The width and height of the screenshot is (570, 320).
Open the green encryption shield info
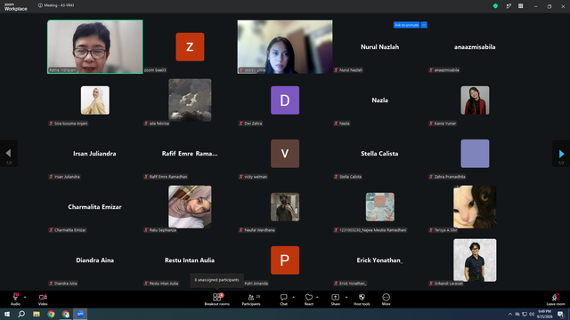coord(495,6)
